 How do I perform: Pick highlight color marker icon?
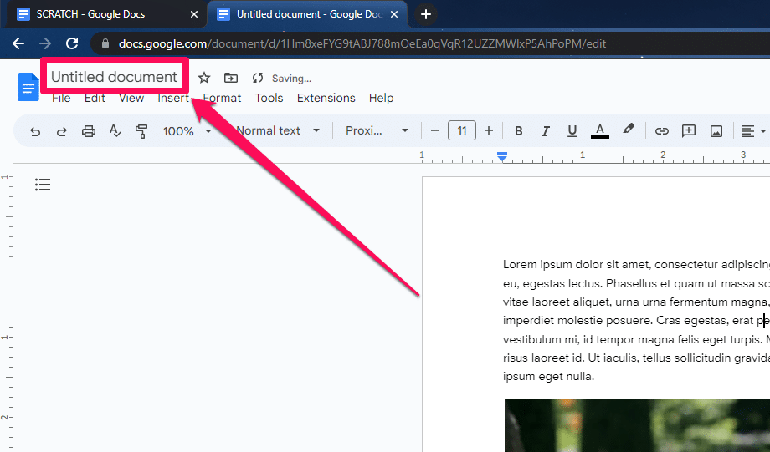[628, 129]
